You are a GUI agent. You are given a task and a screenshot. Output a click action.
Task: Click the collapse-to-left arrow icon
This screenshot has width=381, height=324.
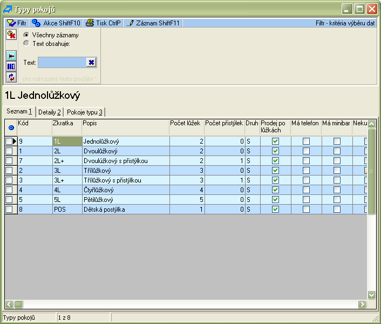click(11, 56)
